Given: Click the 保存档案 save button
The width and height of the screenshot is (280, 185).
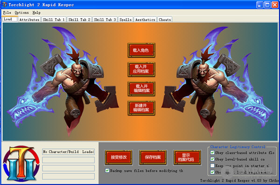Looking at the screenshot, I should 153,157.
